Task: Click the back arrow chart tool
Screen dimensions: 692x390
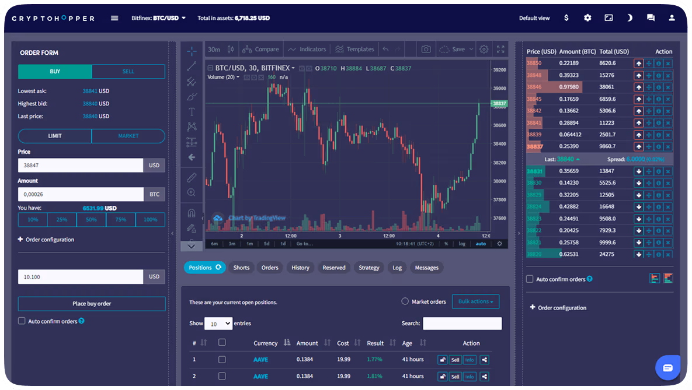Action: click(192, 157)
